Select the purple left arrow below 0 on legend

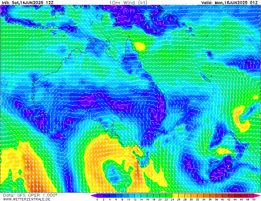[x=94, y=196]
